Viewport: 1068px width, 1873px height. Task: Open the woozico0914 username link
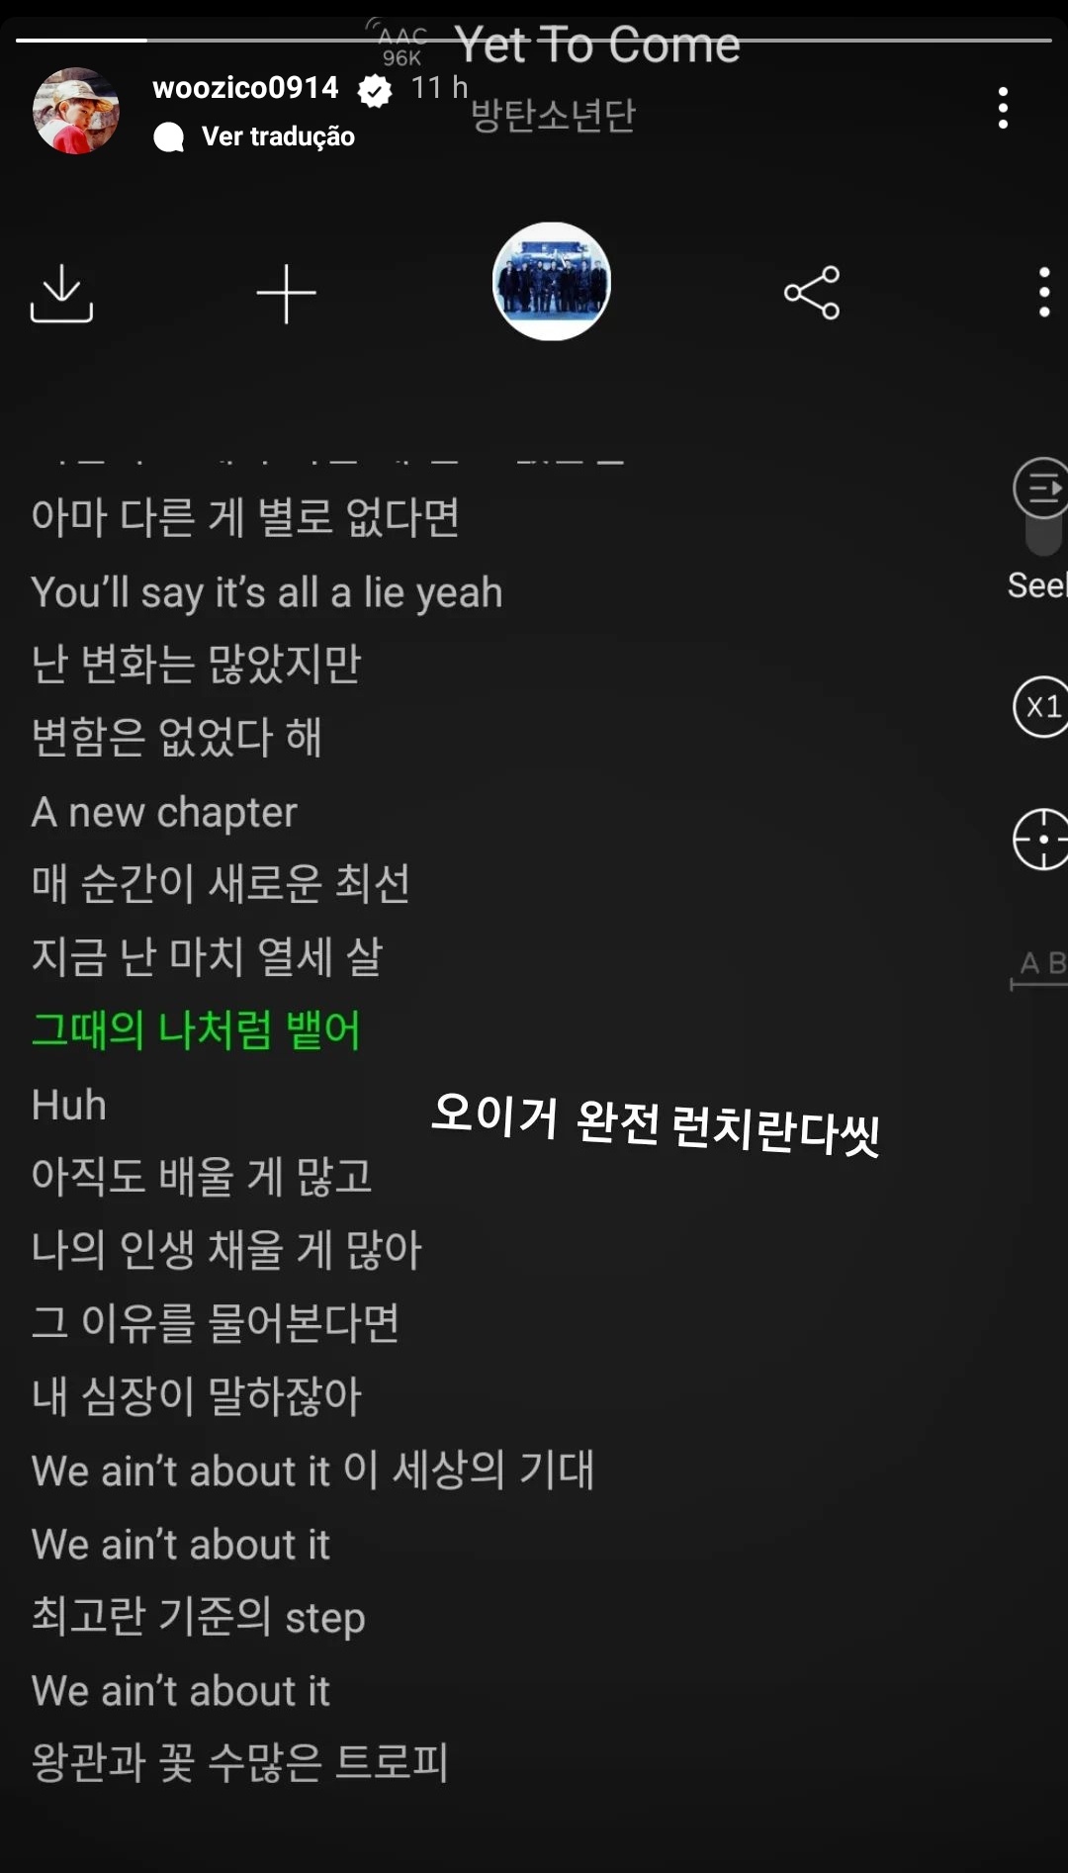(x=245, y=88)
